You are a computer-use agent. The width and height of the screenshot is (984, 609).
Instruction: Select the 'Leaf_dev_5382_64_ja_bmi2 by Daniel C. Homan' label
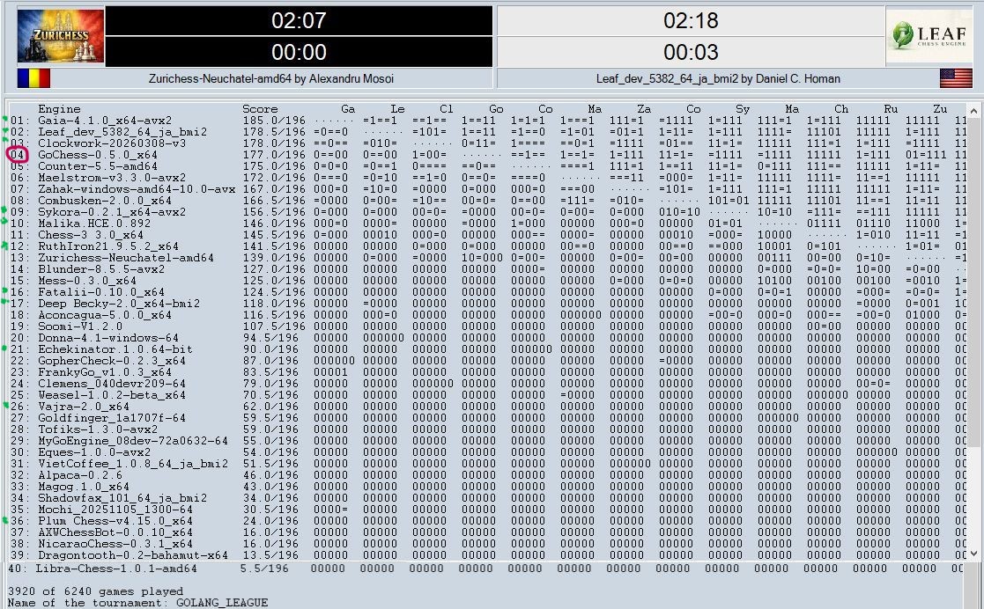(x=718, y=78)
